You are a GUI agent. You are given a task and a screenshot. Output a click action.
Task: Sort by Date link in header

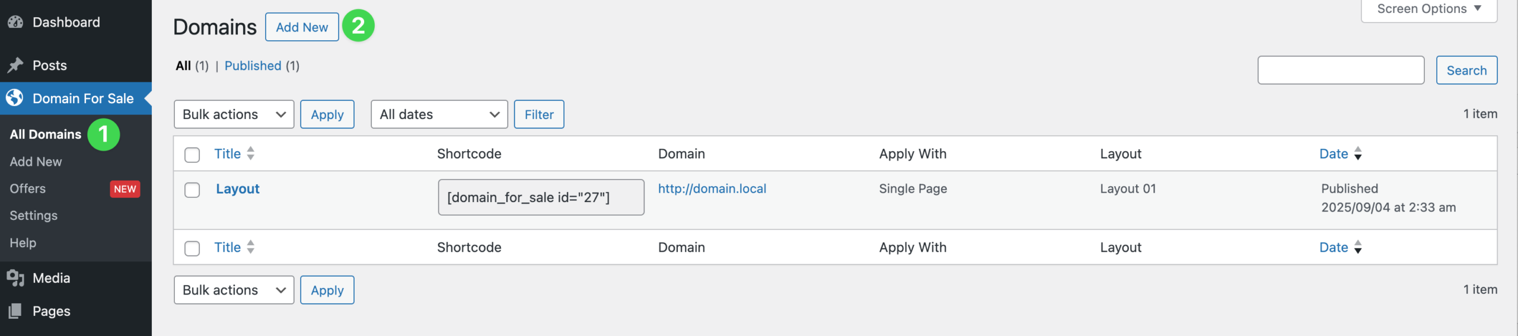(x=1334, y=153)
